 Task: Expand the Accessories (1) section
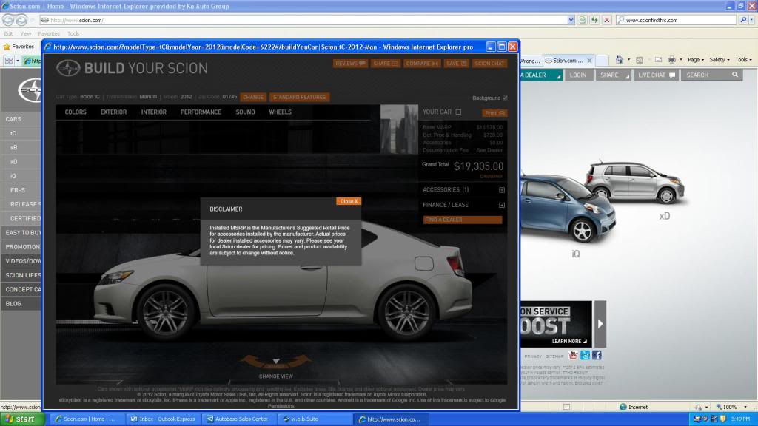(x=502, y=190)
